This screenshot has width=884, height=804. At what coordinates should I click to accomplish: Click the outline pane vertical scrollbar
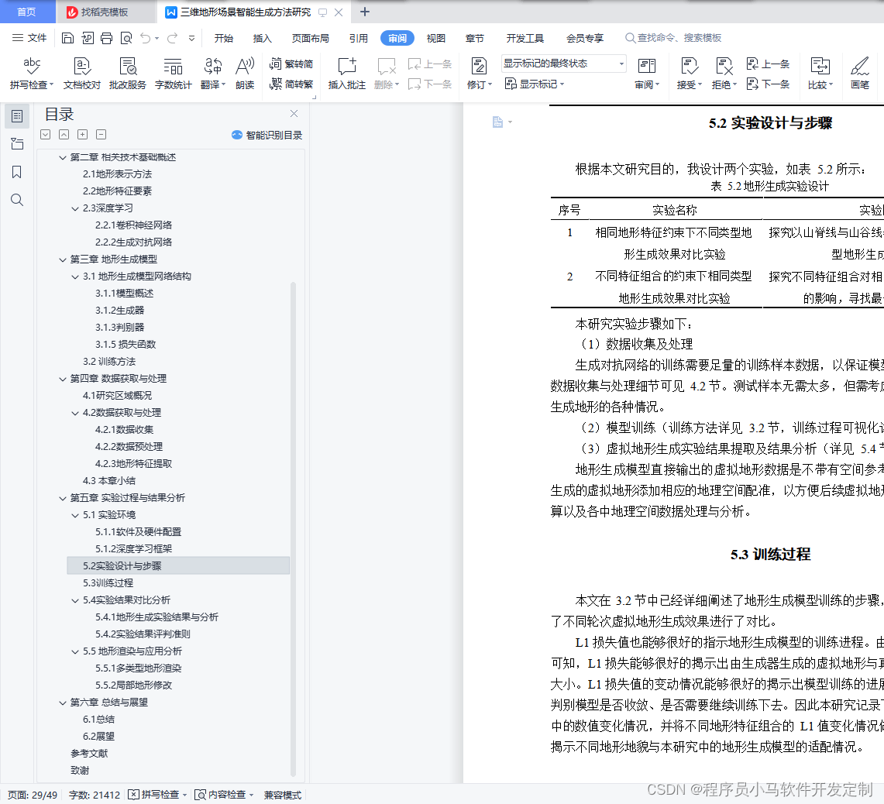click(293, 530)
